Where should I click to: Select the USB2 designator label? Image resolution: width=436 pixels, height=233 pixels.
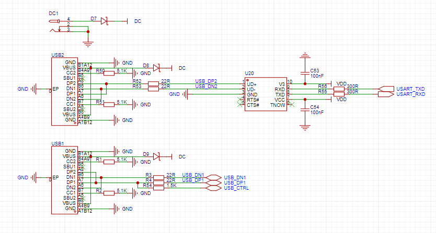58,55
